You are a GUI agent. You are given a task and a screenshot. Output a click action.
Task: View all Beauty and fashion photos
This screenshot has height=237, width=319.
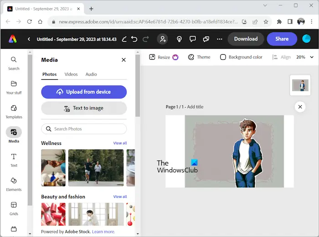coord(120,196)
